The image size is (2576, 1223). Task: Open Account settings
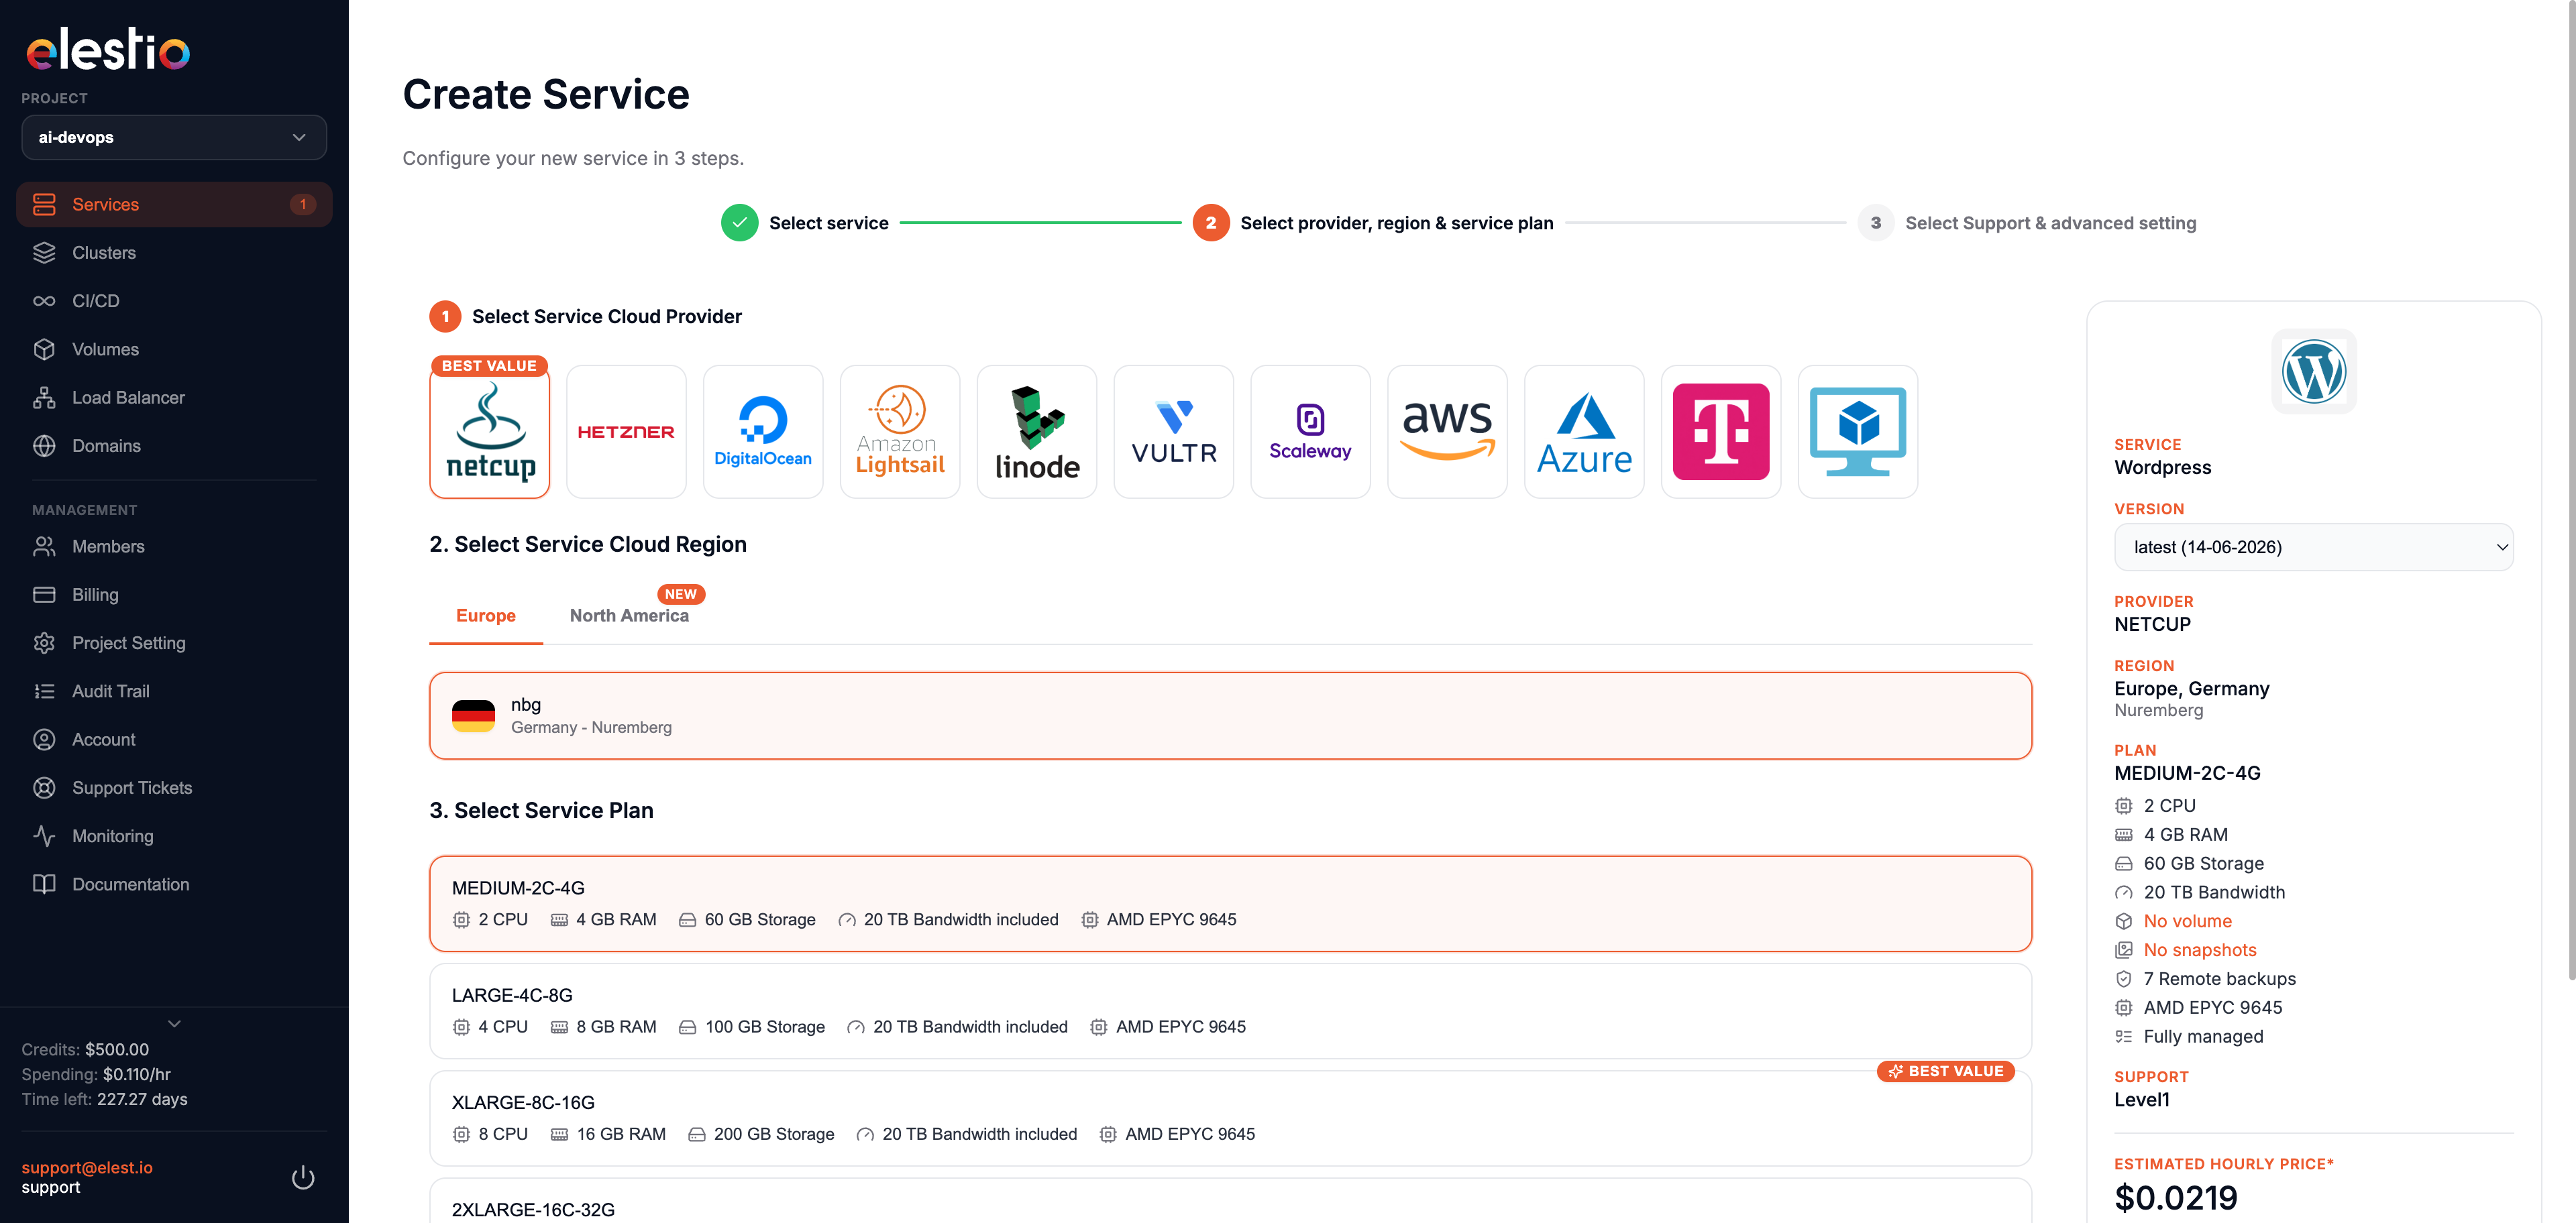pos(174,740)
